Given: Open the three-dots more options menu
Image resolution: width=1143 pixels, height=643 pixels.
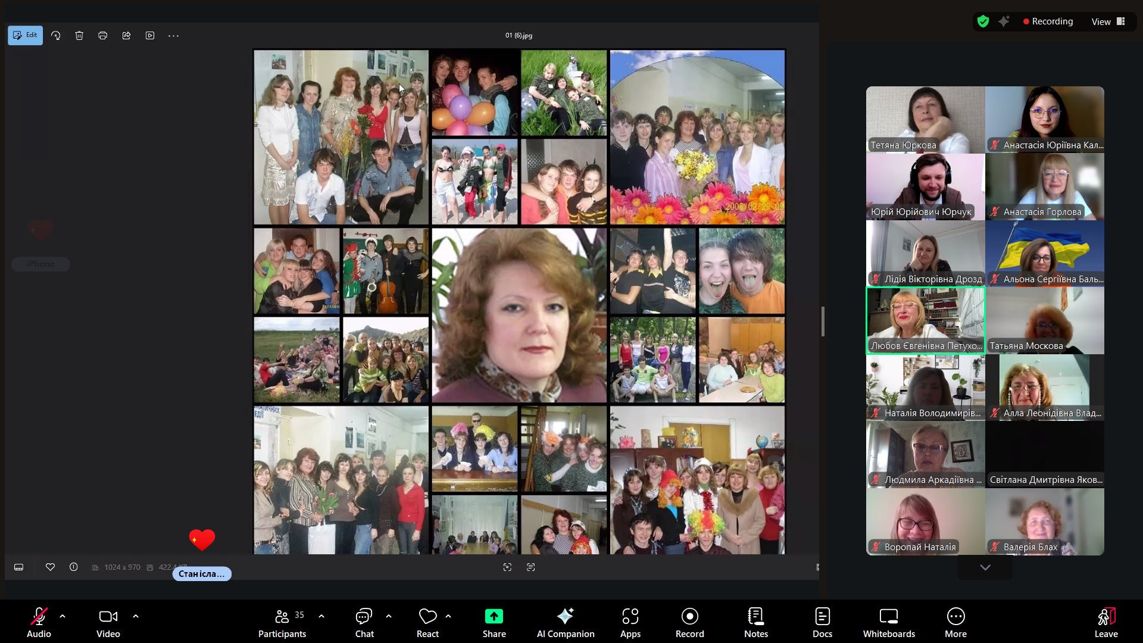Looking at the screenshot, I should click(173, 36).
